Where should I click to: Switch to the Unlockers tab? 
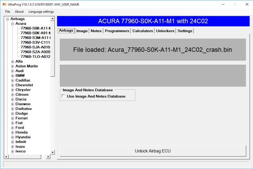tap(165, 31)
